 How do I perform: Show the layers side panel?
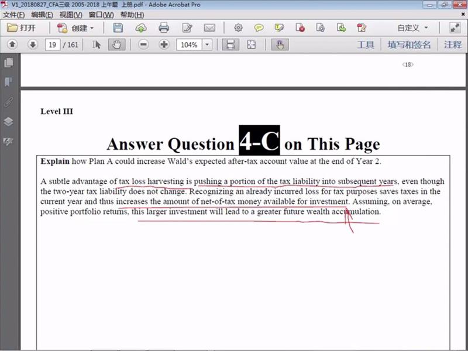[9, 122]
